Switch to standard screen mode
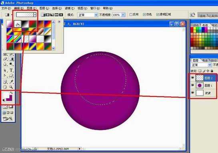 click(4, 113)
